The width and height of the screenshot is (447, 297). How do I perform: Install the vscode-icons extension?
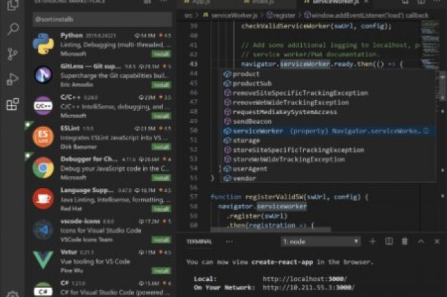(x=161, y=239)
